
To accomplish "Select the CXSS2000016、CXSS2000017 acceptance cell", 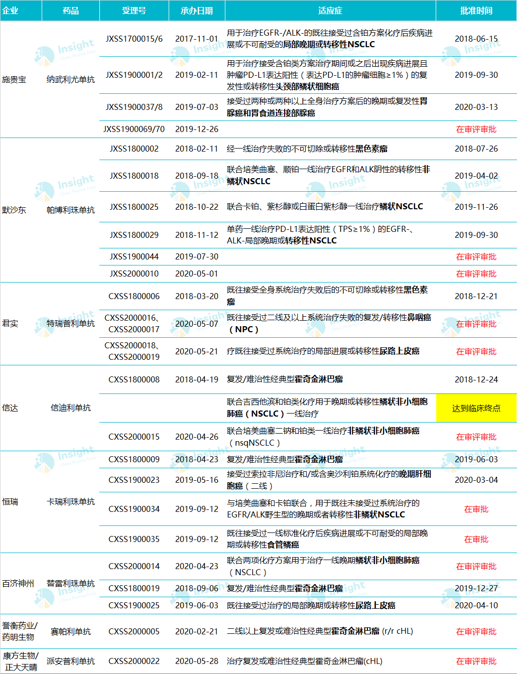I will [x=134, y=324].
